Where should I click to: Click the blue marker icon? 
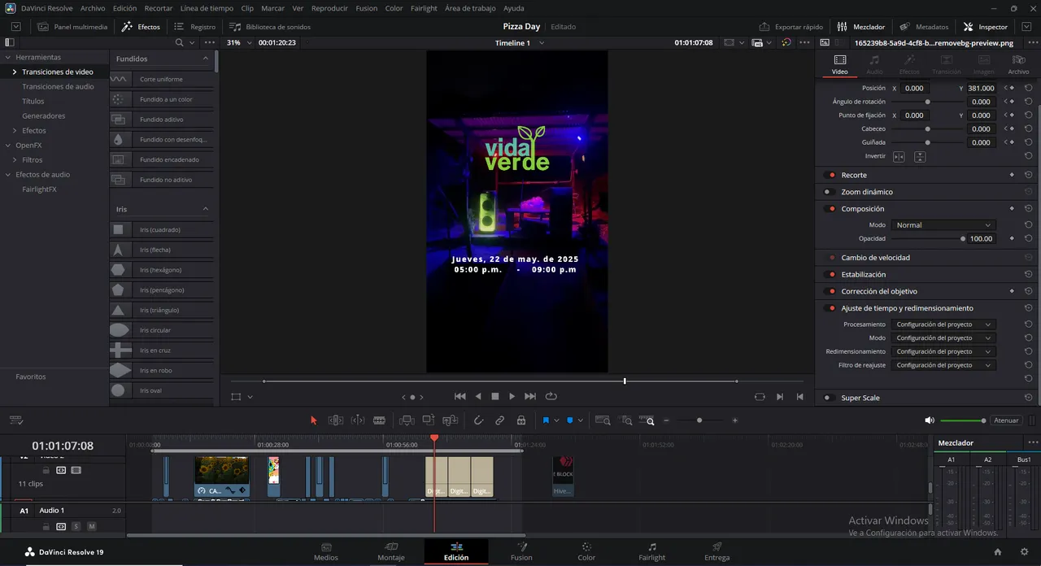569,420
